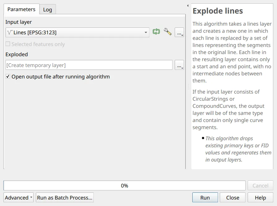Click the Input layer label
277x206 pixels.
pyautogui.click(x=19, y=22)
